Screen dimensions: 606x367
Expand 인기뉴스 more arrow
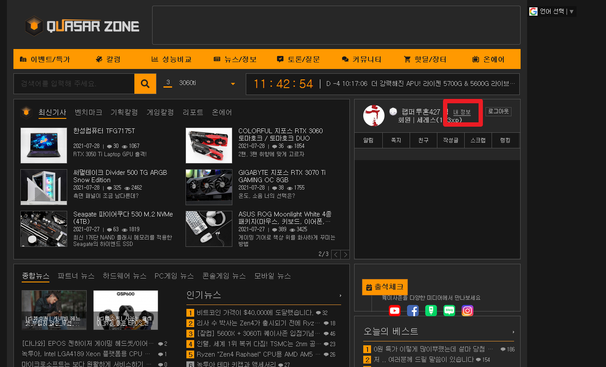pyautogui.click(x=340, y=295)
